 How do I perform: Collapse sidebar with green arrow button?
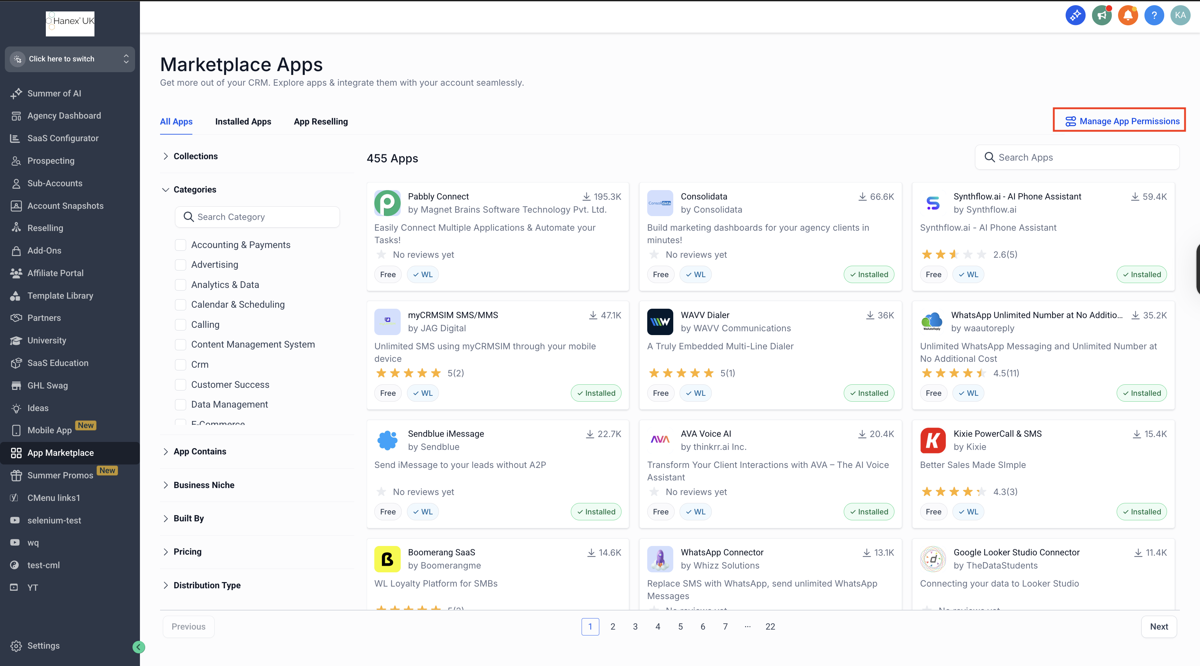[x=138, y=647]
